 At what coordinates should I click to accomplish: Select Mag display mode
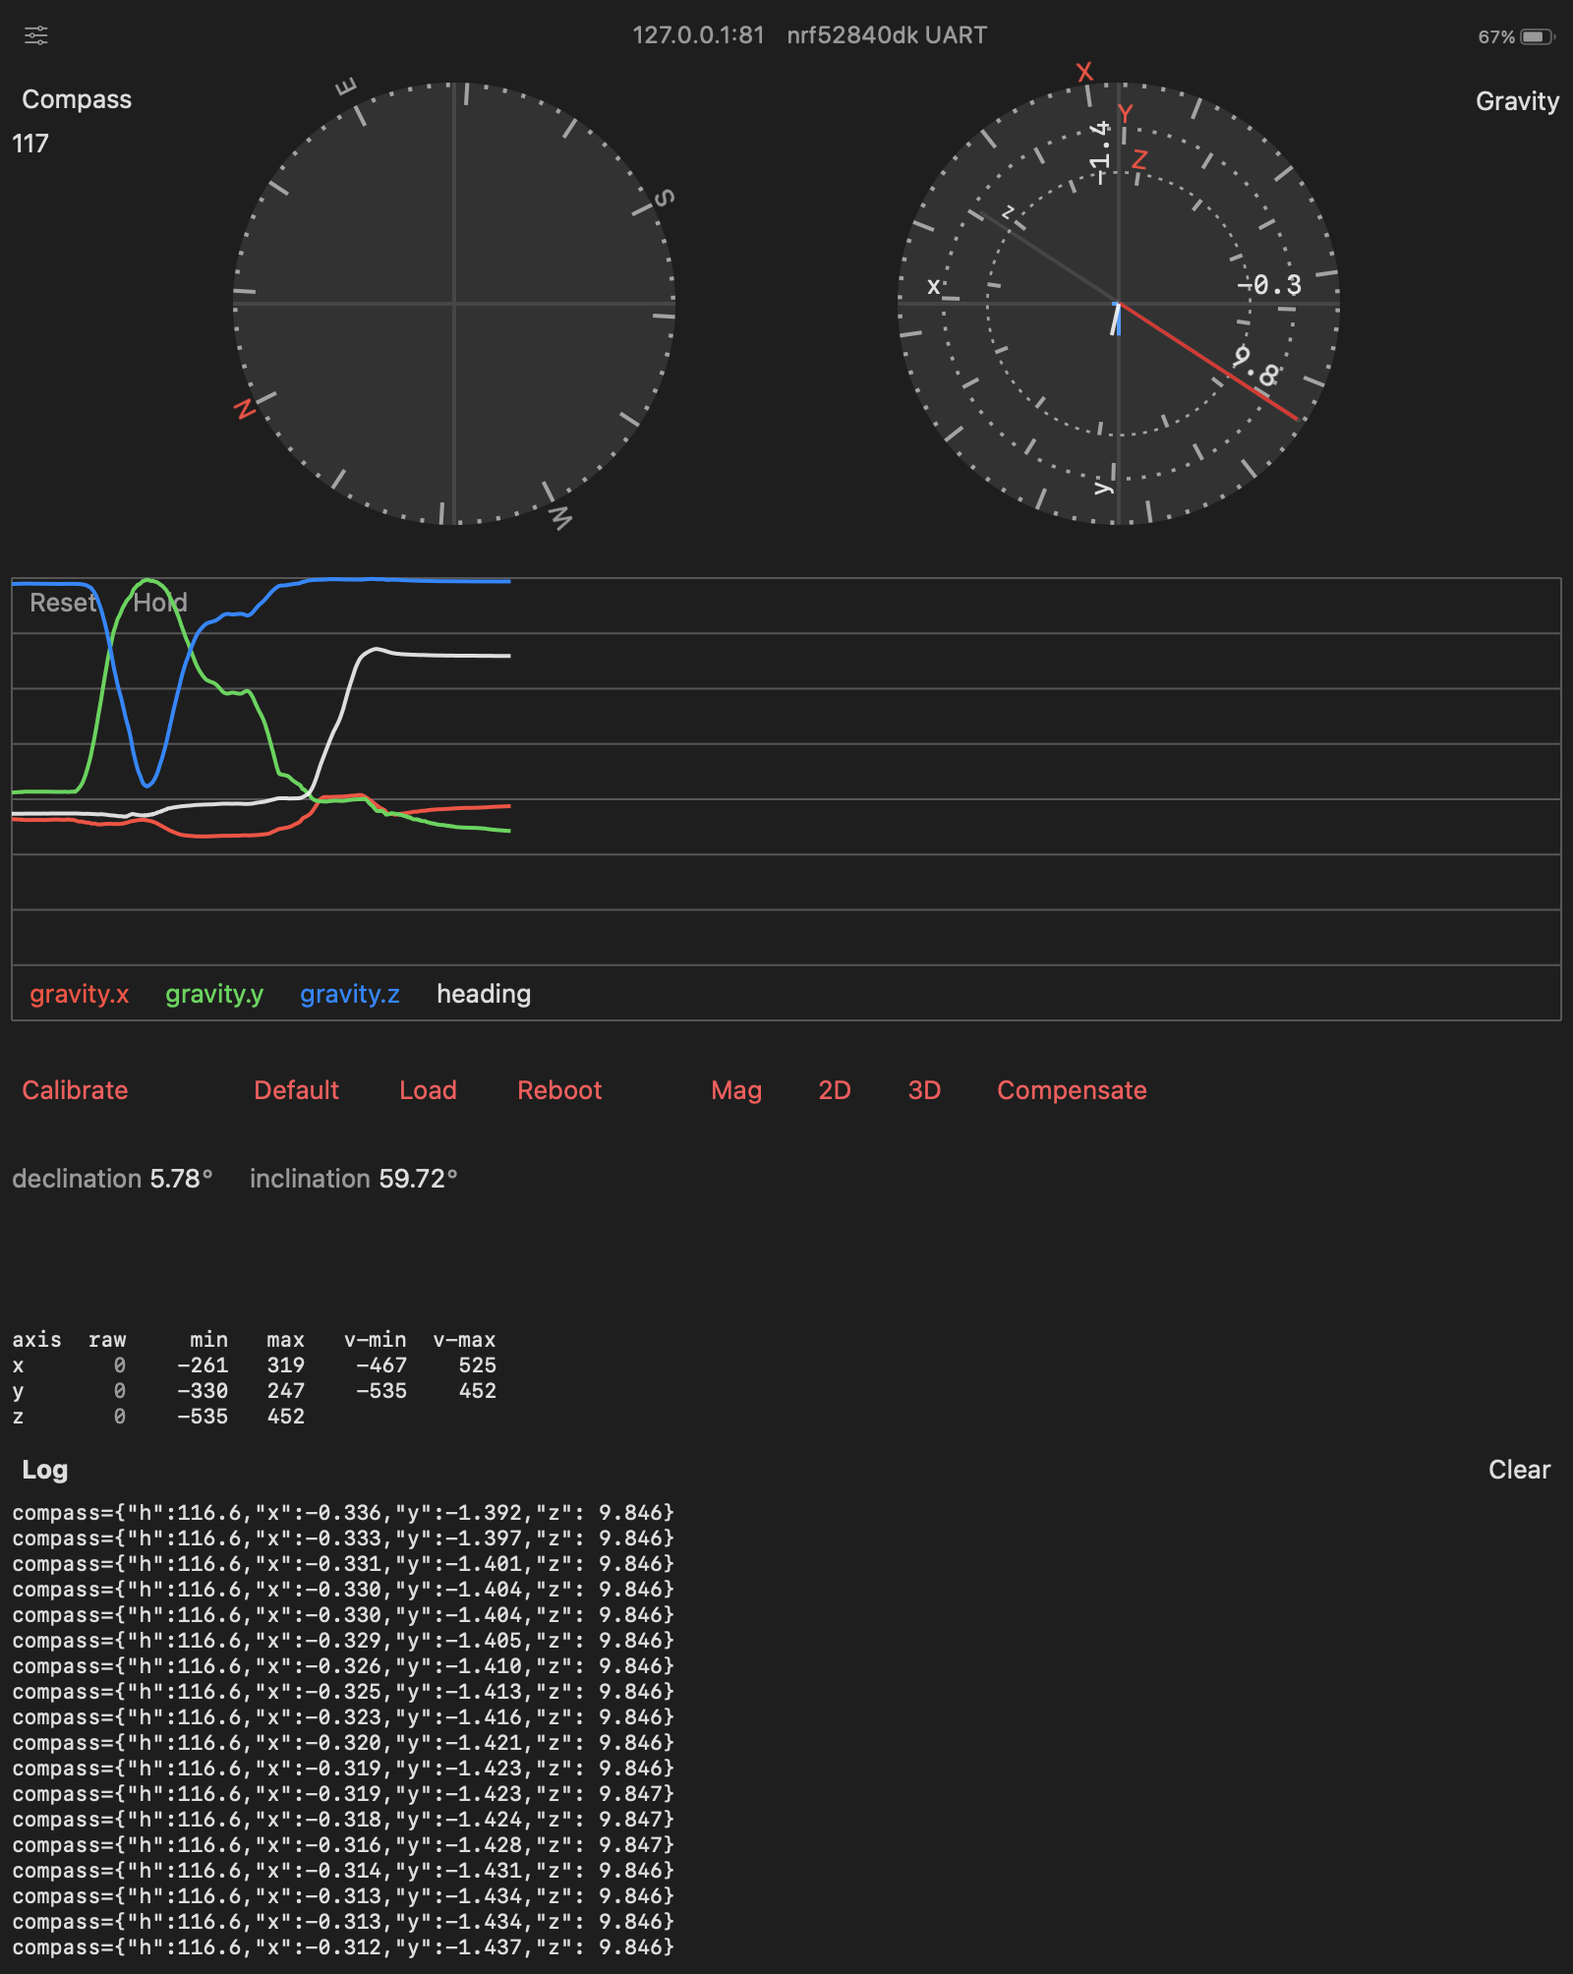click(x=736, y=1090)
